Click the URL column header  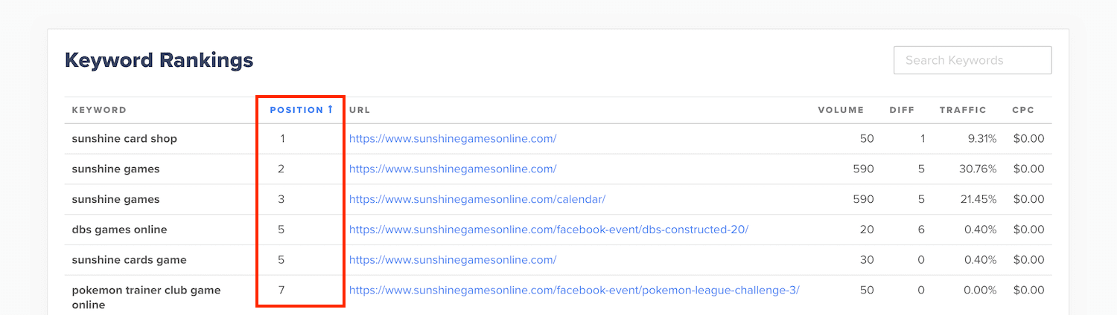point(360,110)
